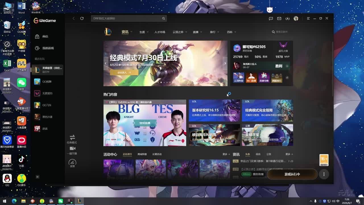Show the previous banner slide
364x205 pixels.
click(106, 63)
